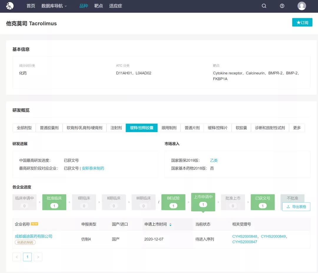Viewport: 318px width, 273px height.
Task: Click the site logo icon
Action: click(10, 6)
